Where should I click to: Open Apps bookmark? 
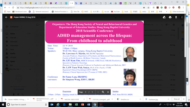tap(7, 12)
